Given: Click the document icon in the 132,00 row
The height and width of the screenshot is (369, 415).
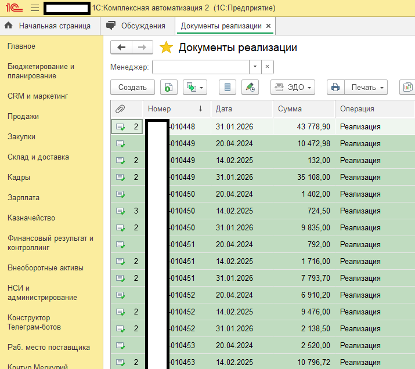Looking at the screenshot, I should [x=120, y=161].
